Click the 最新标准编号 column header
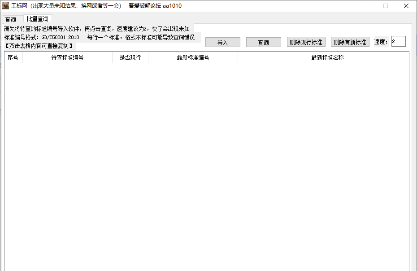This screenshot has height=271, width=417. pos(193,57)
